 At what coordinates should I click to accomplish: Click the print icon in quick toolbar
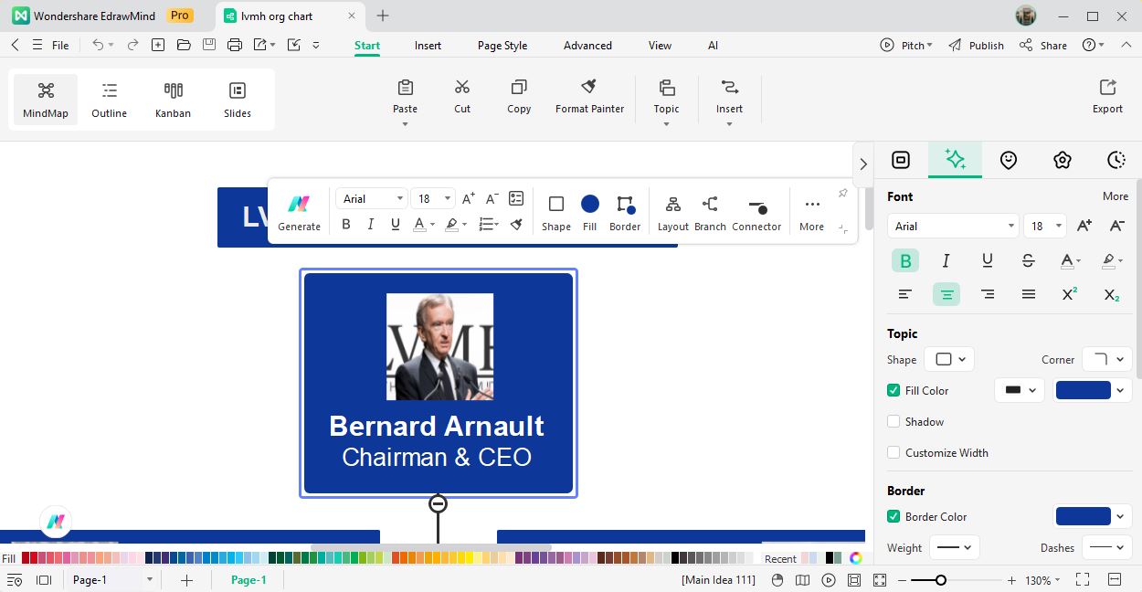(x=235, y=45)
